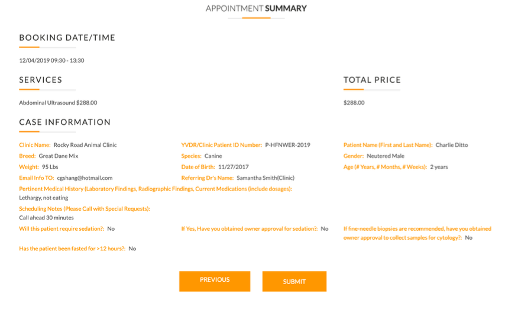Screen dimensions: 505x316
Task: Select the Rocky Road Animal Clinic text
Action: pyautogui.click(x=85, y=145)
